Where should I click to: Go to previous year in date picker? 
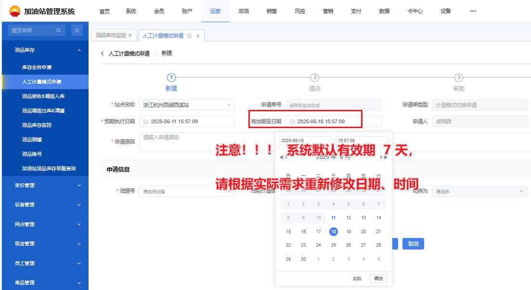282,157
